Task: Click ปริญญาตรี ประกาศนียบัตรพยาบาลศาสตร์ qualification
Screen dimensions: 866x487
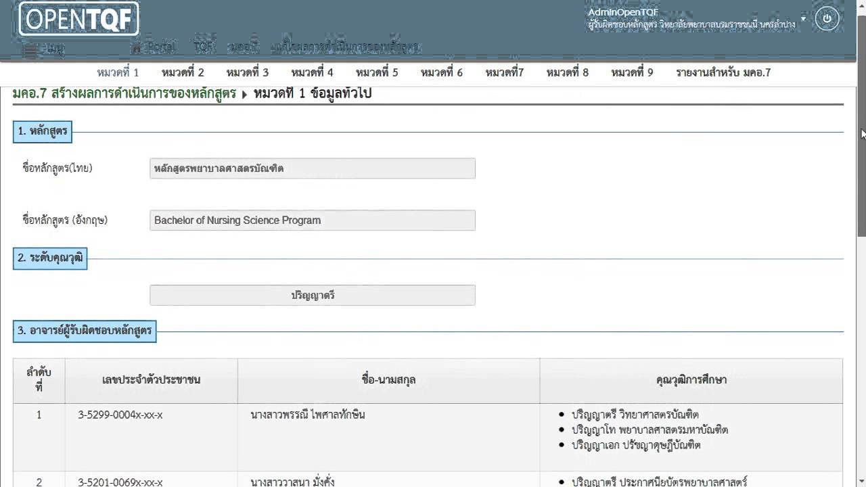Action: 659,482
